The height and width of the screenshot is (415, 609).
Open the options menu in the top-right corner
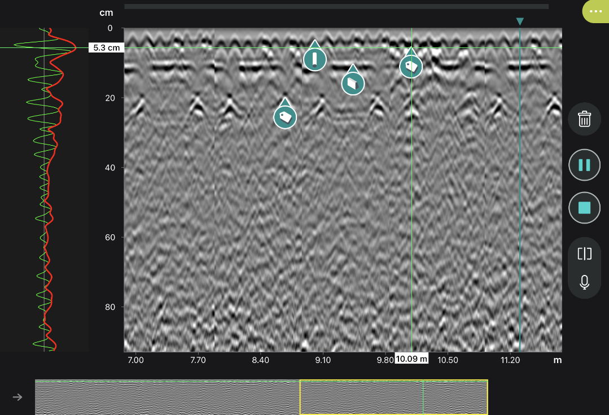pos(595,11)
